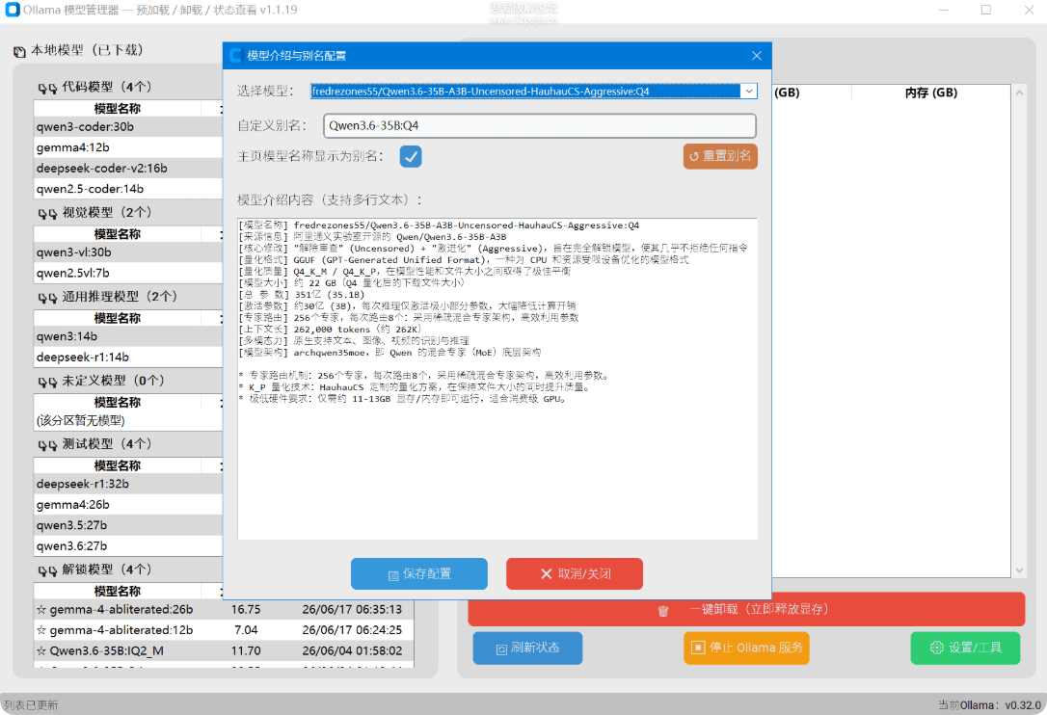The height and width of the screenshot is (715, 1047).
Task: Click the star beside gemma-4-abliterated:12b
Action: 41,630
